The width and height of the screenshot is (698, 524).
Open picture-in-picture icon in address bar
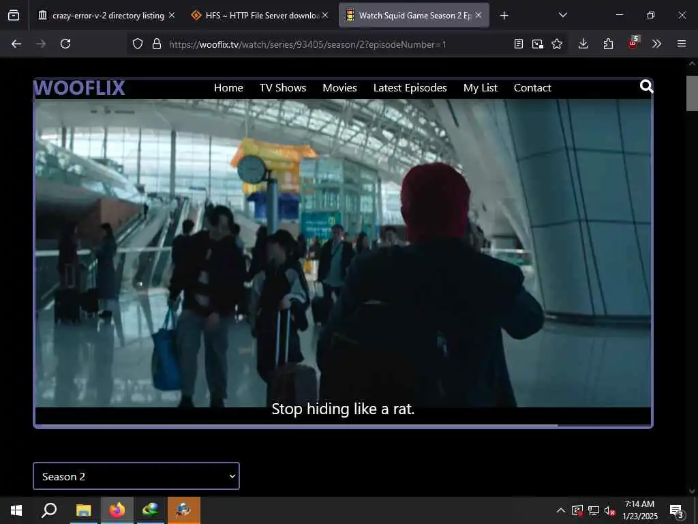tap(537, 44)
